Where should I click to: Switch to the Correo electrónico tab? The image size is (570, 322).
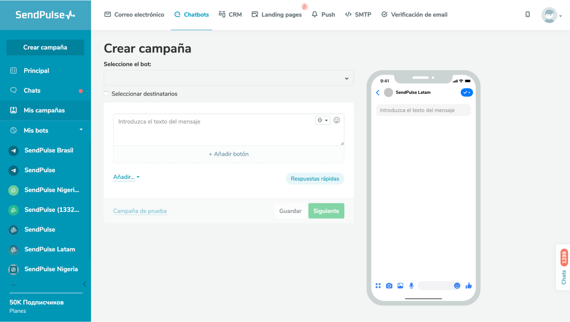pos(134,15)
